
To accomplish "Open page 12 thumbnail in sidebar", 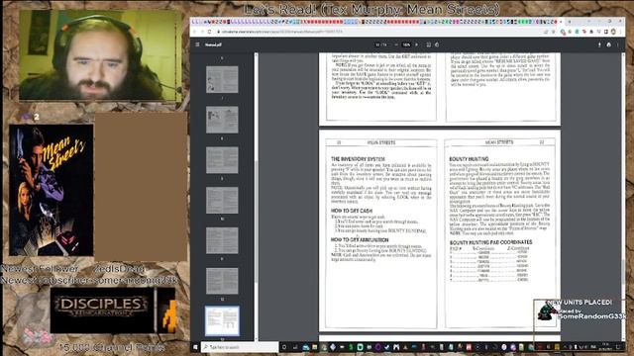I will (222, 281).
